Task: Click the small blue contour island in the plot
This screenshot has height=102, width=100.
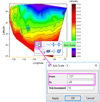Action: click(28, 28)
